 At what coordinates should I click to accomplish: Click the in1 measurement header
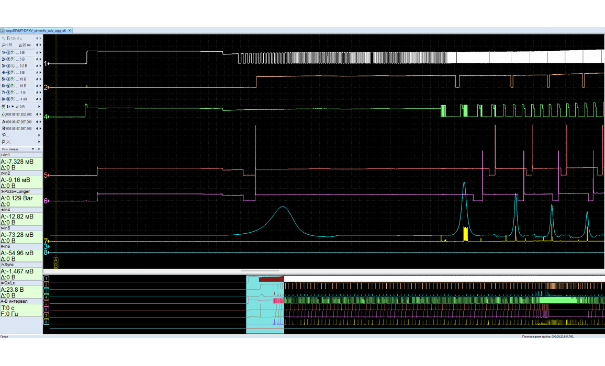tap(21, 155)
